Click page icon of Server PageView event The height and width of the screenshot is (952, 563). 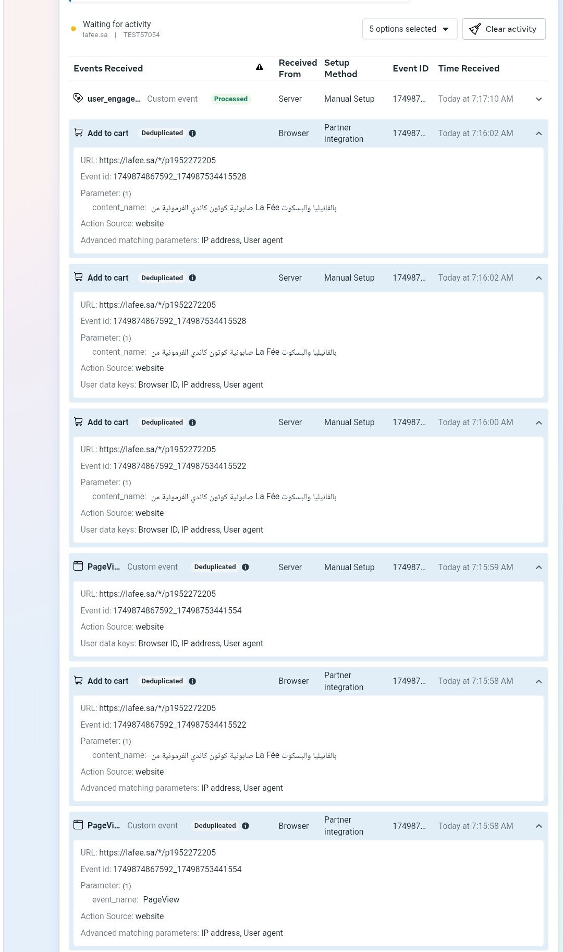point(78,566)
